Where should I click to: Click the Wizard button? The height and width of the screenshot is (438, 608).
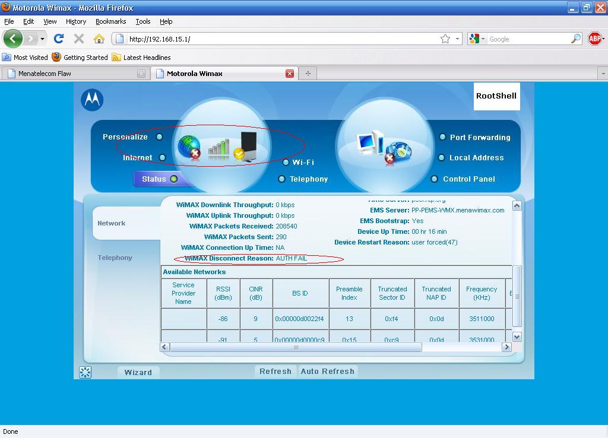(x=138, y=372)
